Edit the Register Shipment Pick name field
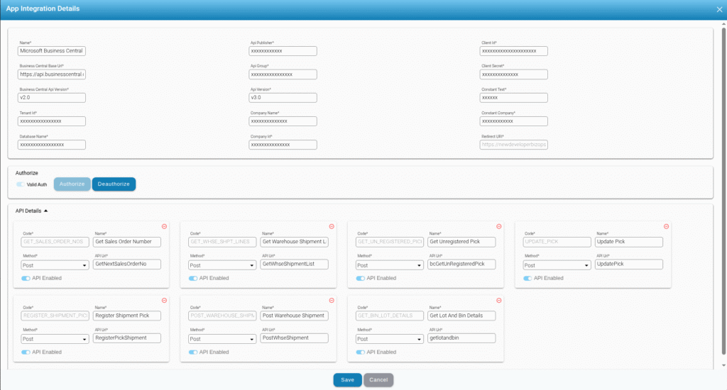The height and width of the screenshot is (390, 727). point(127,316)
